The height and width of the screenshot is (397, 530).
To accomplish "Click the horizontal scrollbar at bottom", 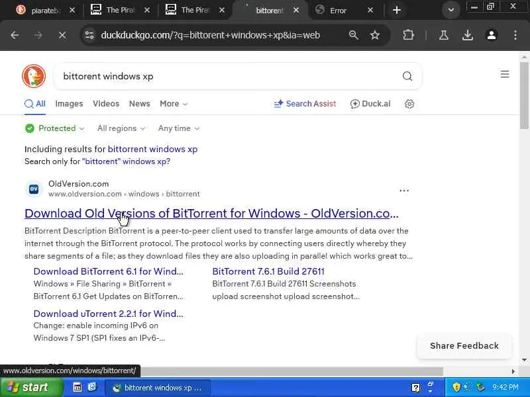I will tap(291, 371).
